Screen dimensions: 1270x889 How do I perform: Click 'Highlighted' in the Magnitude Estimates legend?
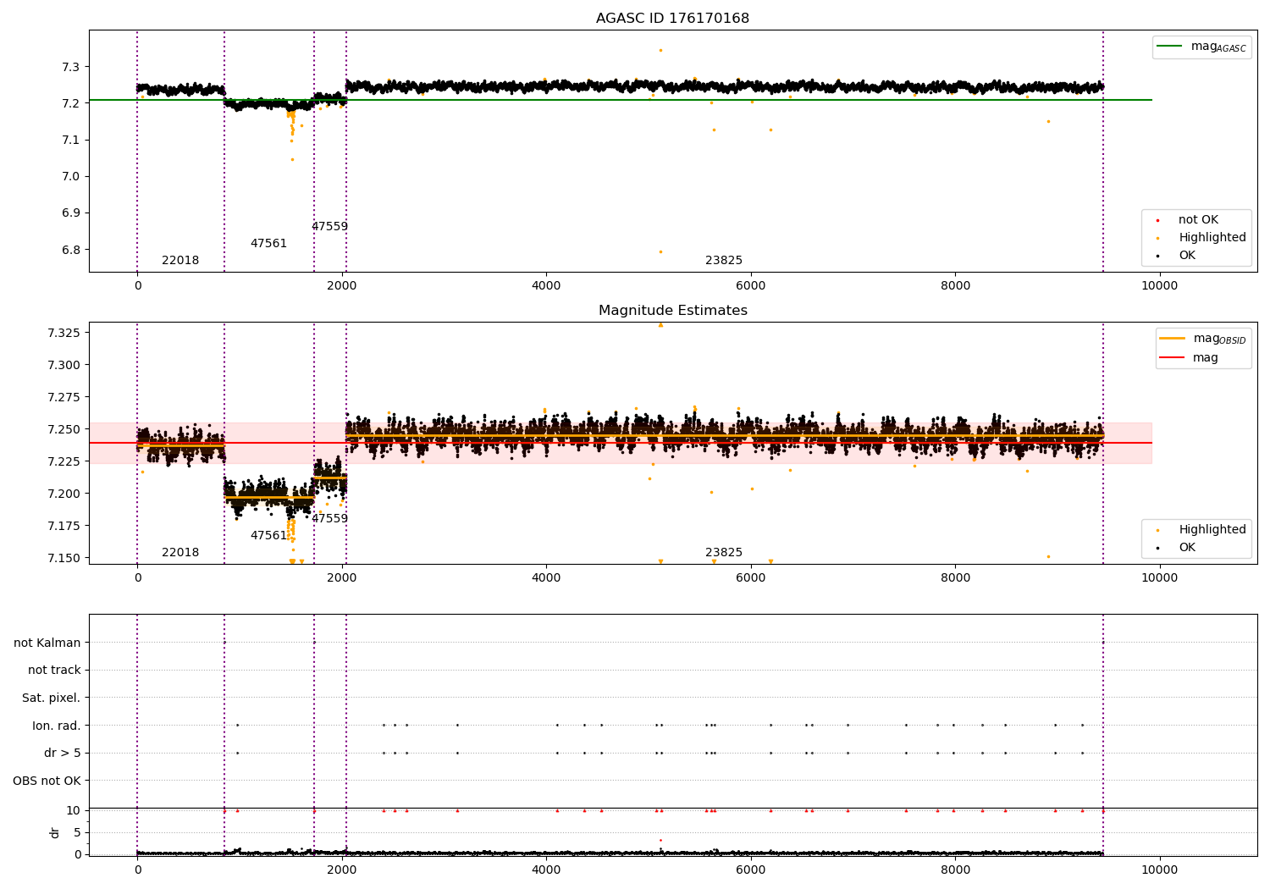click(x=1212, y=529)
